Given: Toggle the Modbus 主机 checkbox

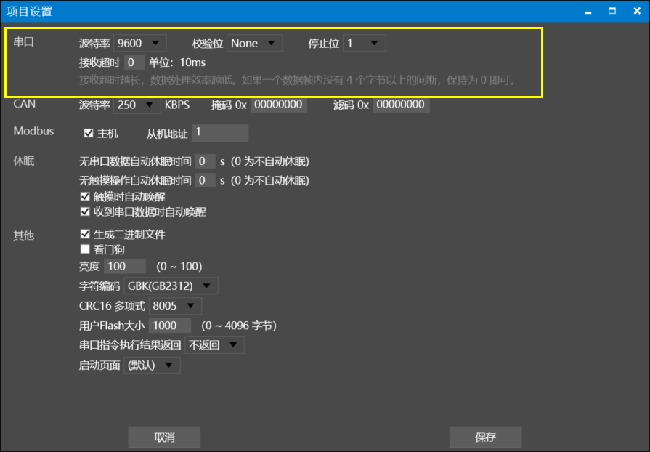Looking at the screenshot, I should [x=89, y=134].
